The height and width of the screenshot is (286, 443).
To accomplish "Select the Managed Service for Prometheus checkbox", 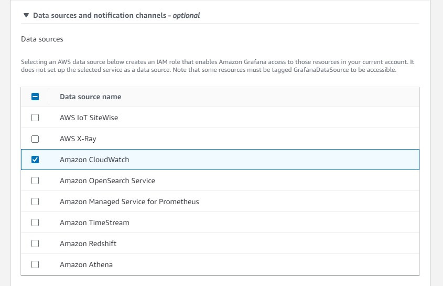I will (35, 202).
